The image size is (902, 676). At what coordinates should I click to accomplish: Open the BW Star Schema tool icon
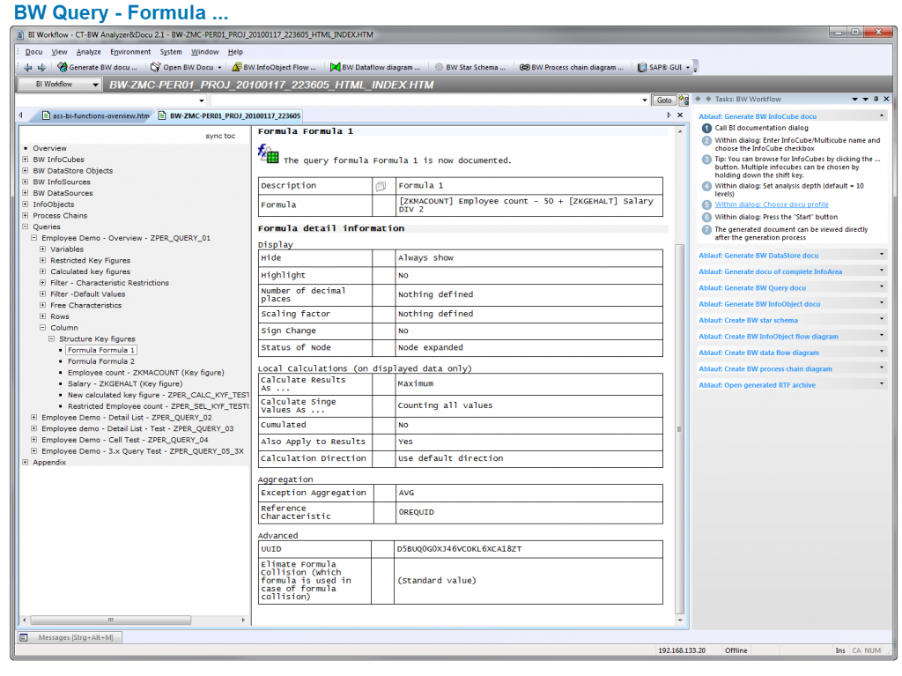[x=440, y=67]
